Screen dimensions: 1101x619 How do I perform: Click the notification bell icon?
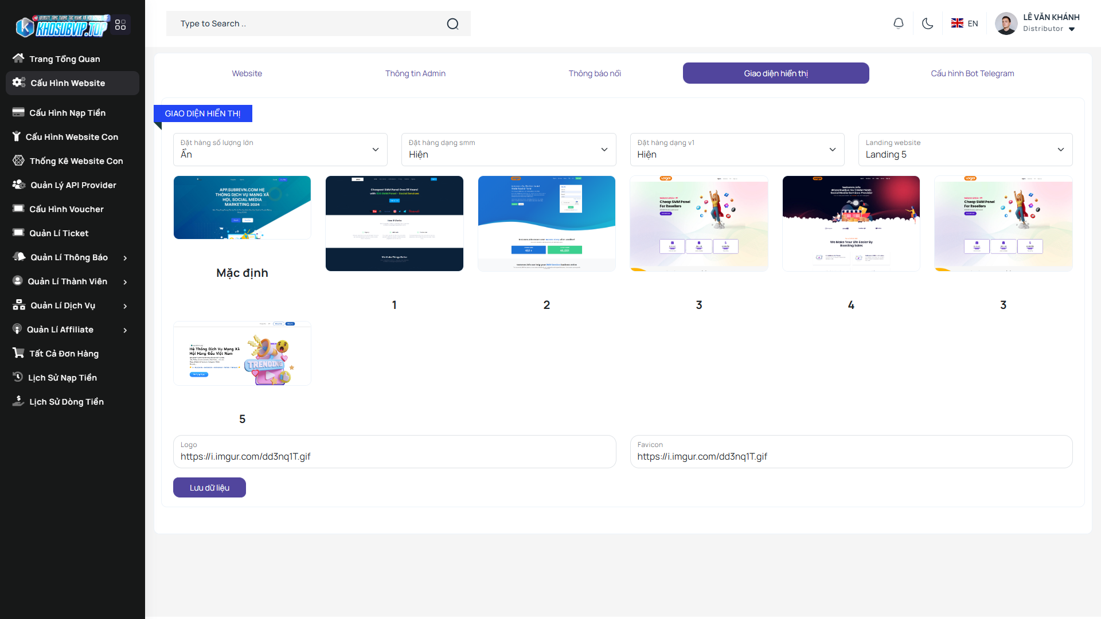(899, 23)
